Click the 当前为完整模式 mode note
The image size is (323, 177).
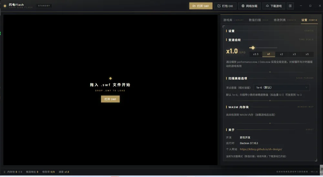pos(256,156)
